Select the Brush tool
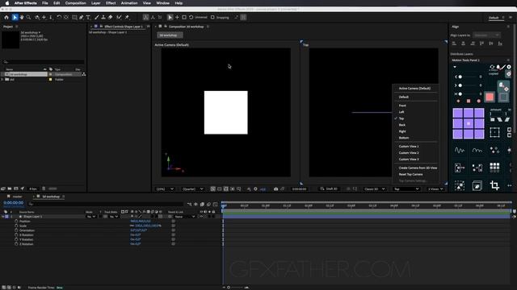This screenshot has height=290, width=517. click(x=97, y=17)
